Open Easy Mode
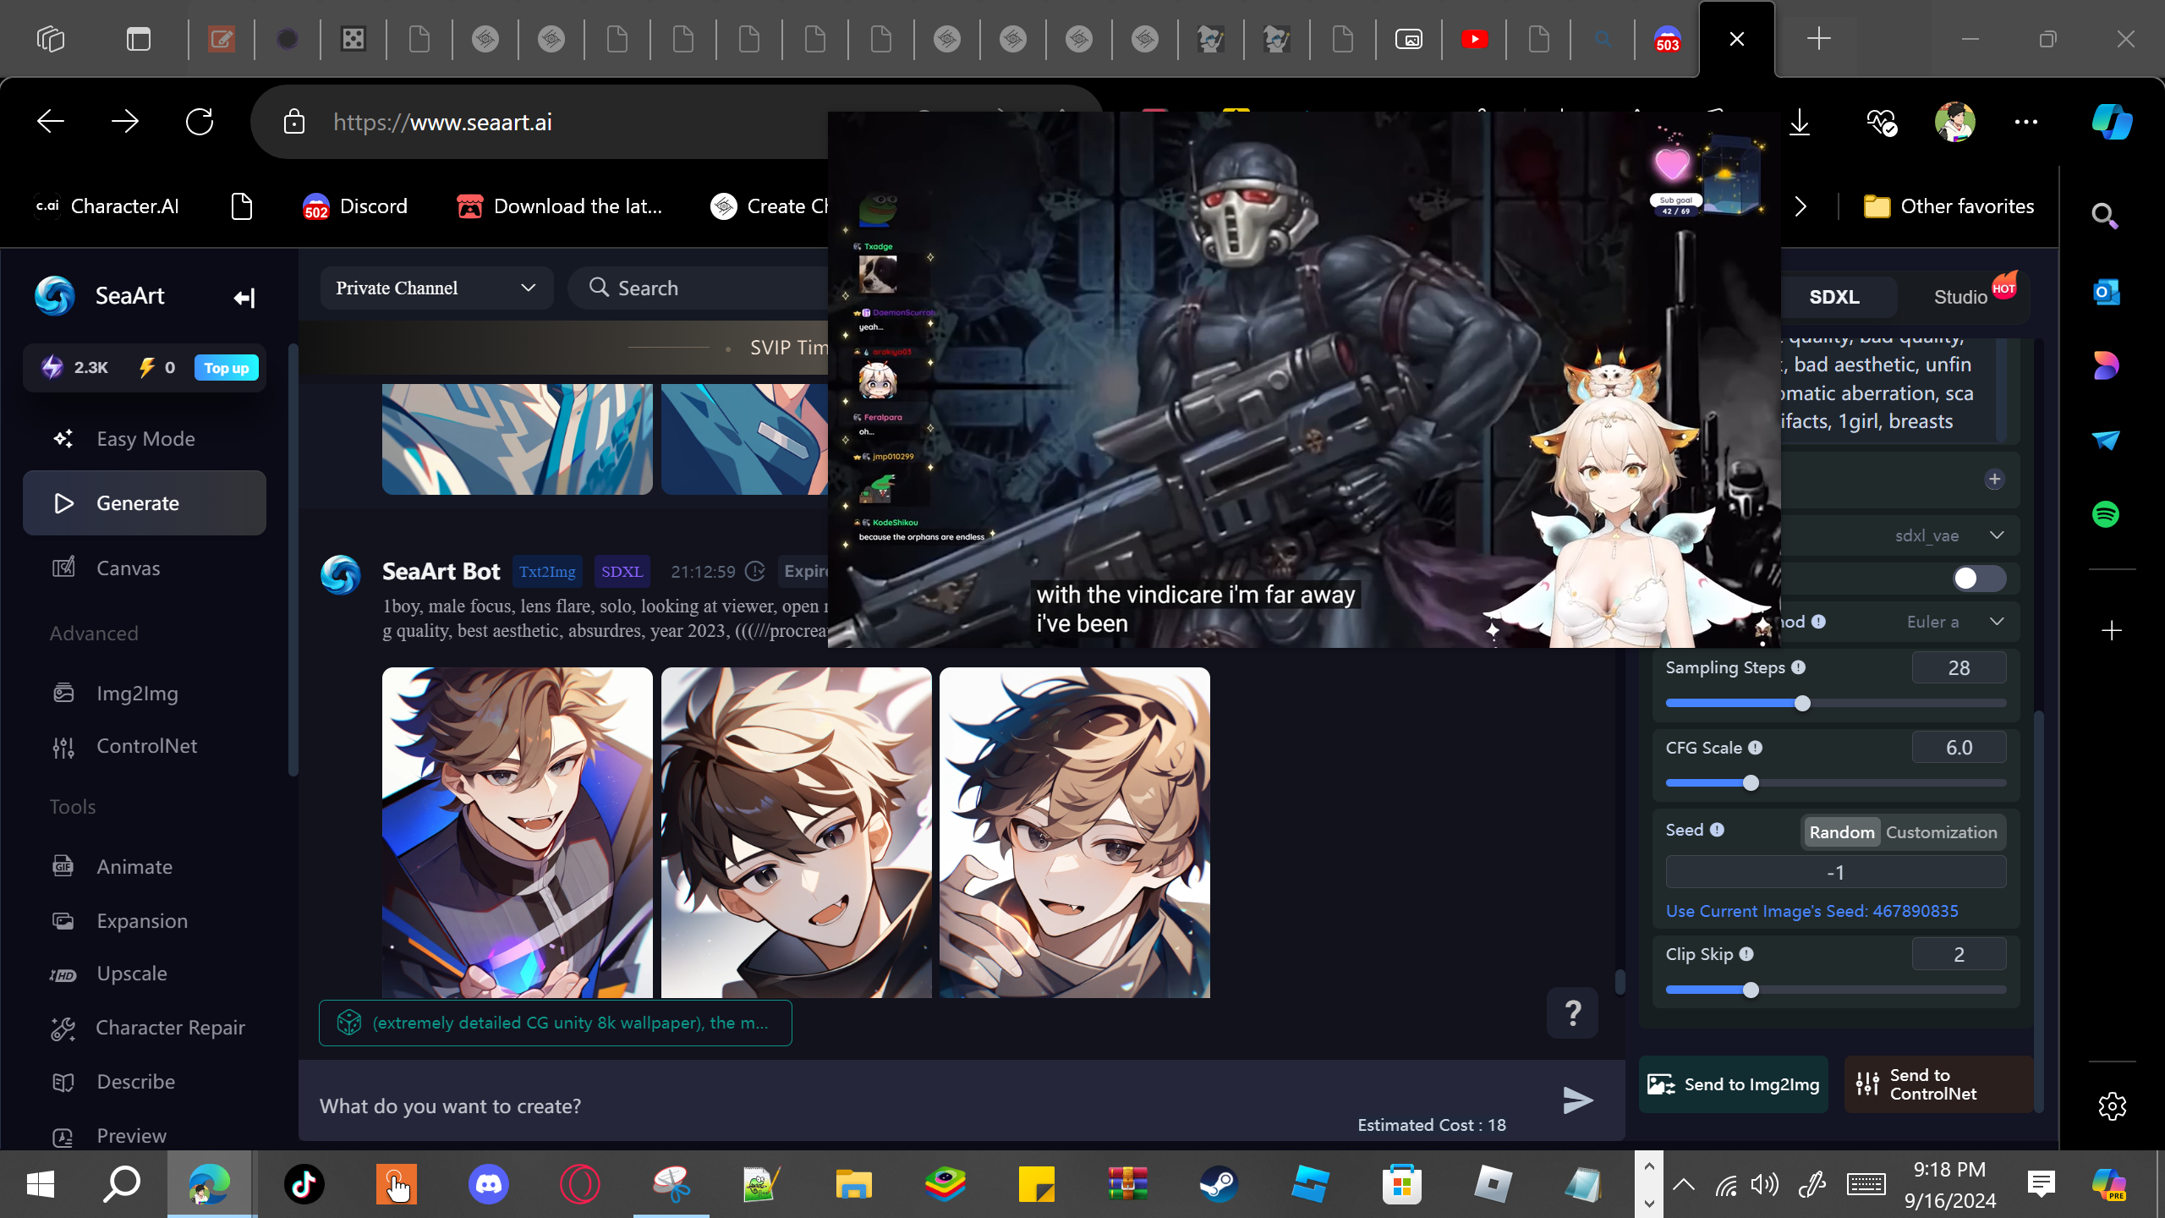This screenshot has width=2165, height=1218. (x=145, y=439)
